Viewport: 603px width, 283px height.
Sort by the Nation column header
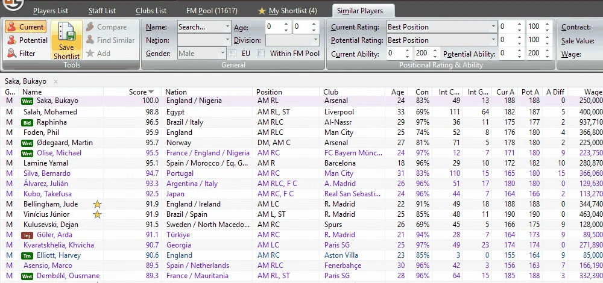click(208, 92)
